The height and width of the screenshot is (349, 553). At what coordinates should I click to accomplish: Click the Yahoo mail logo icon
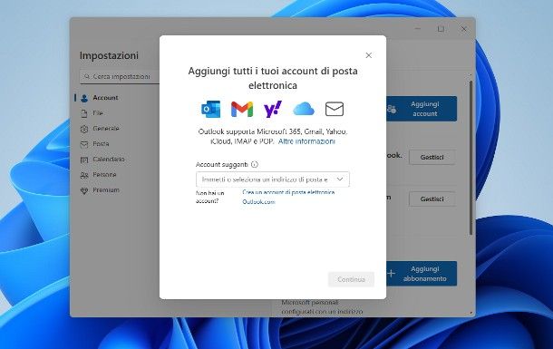(273, 109)
